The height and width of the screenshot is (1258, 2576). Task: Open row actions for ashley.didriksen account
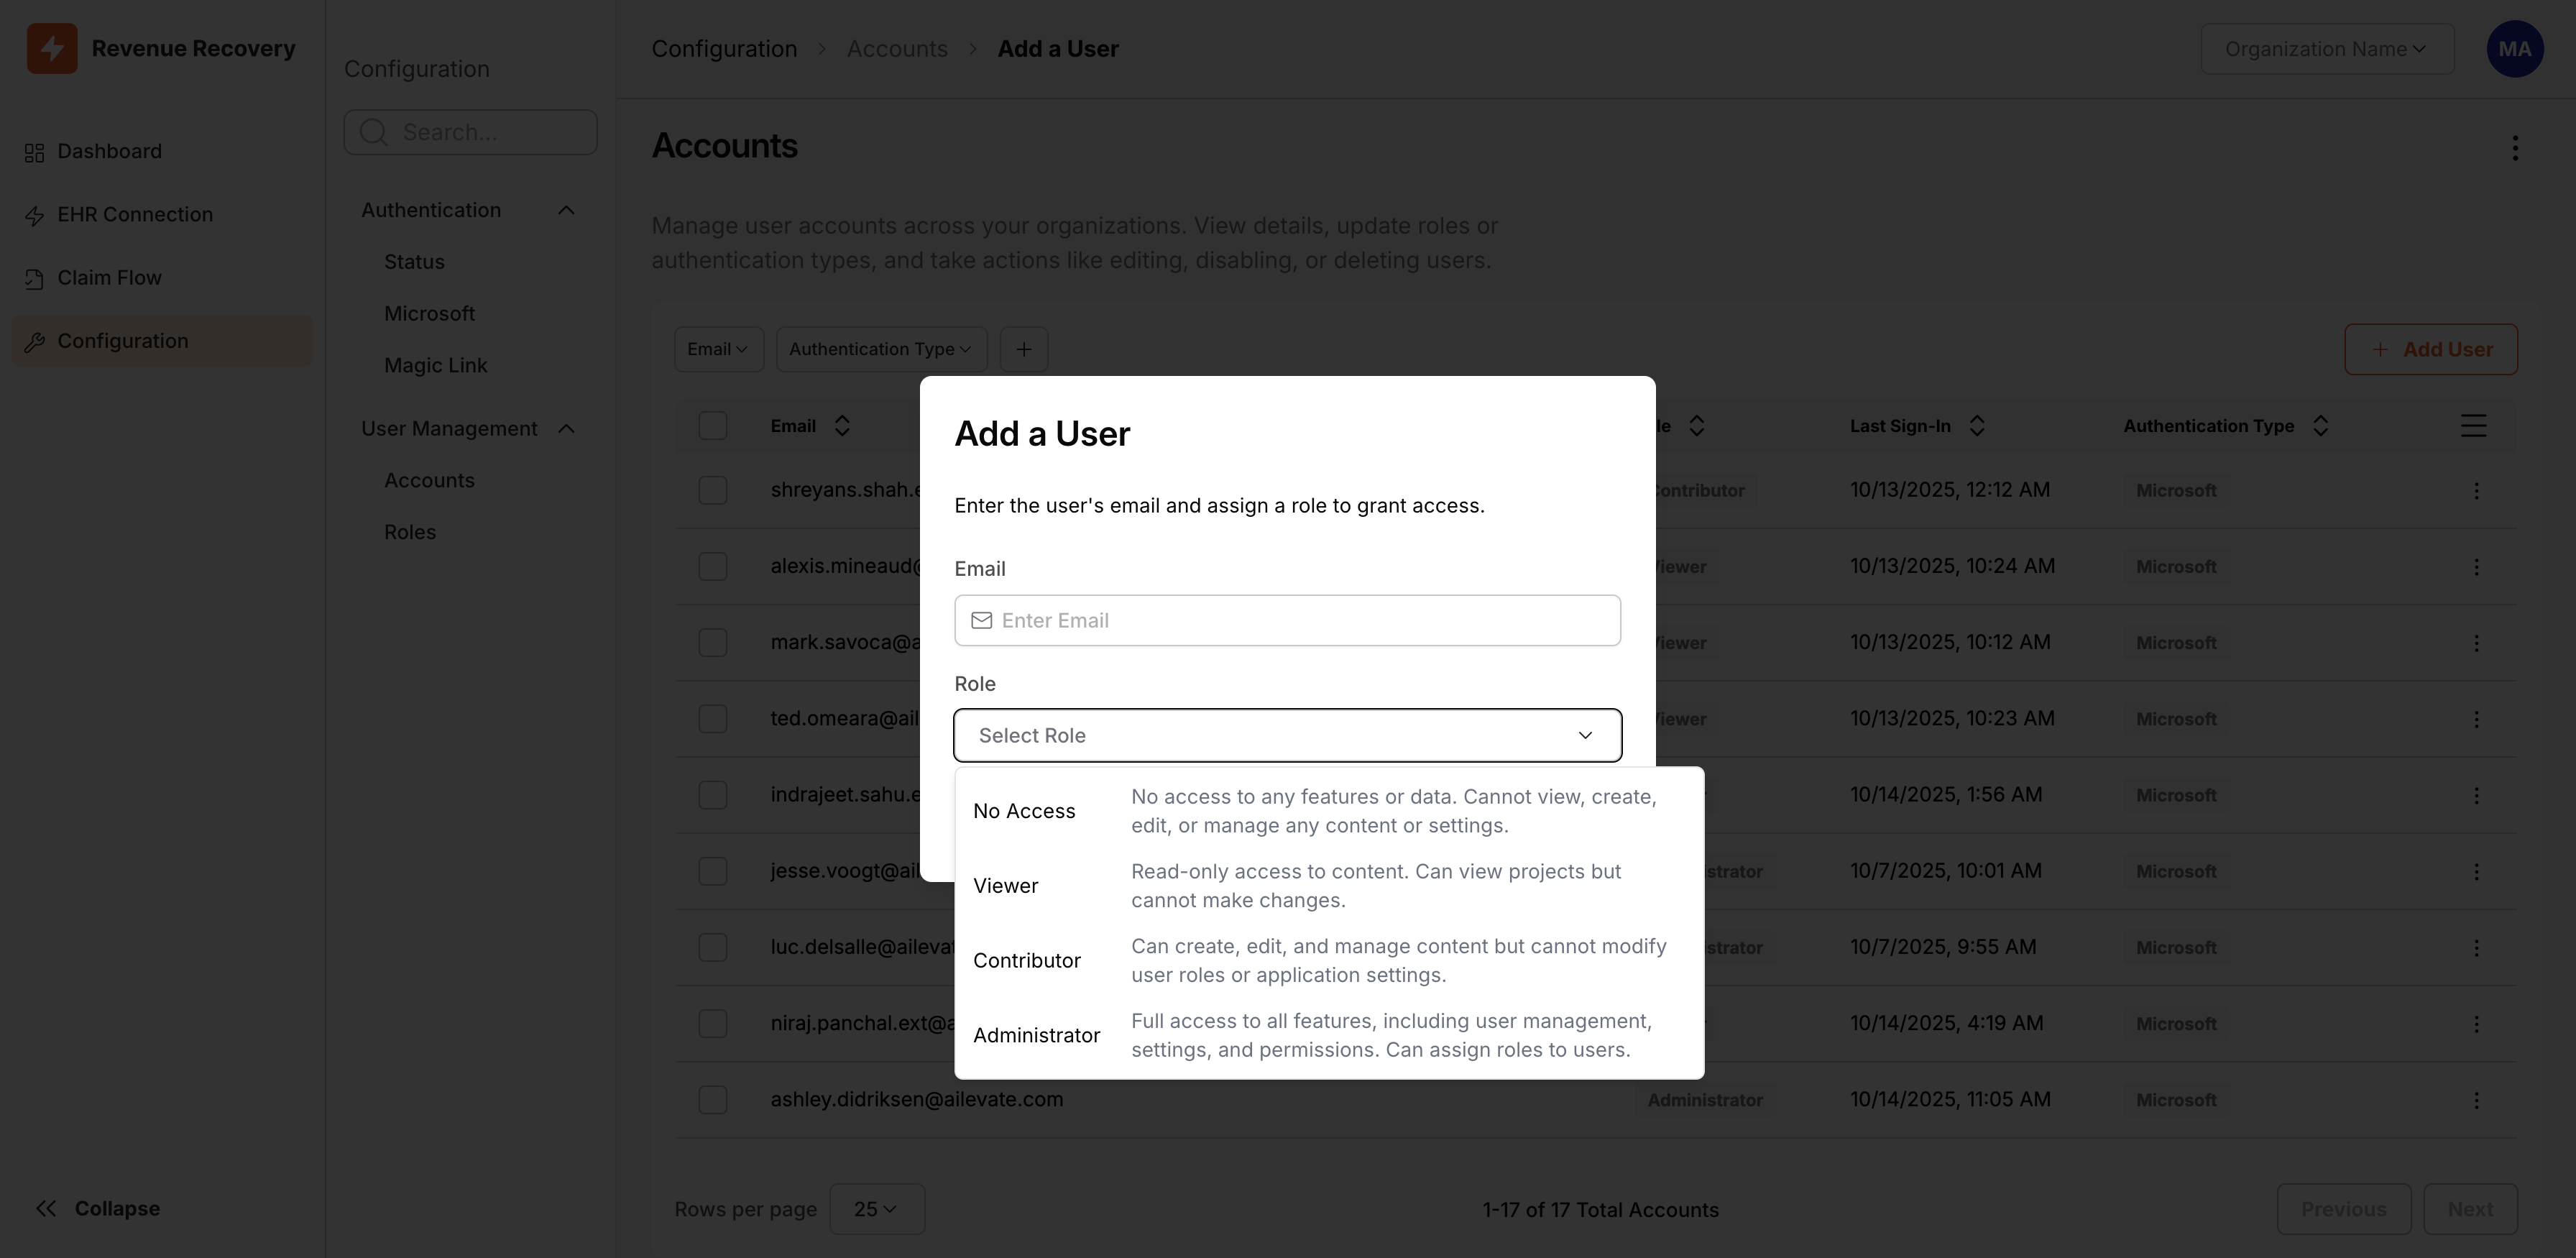[2476, 1100]
